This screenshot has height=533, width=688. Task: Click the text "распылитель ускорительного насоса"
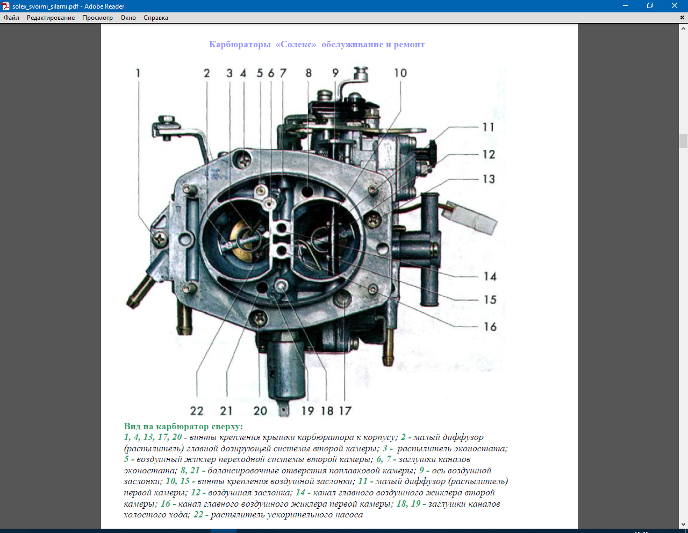coord(286,515)
